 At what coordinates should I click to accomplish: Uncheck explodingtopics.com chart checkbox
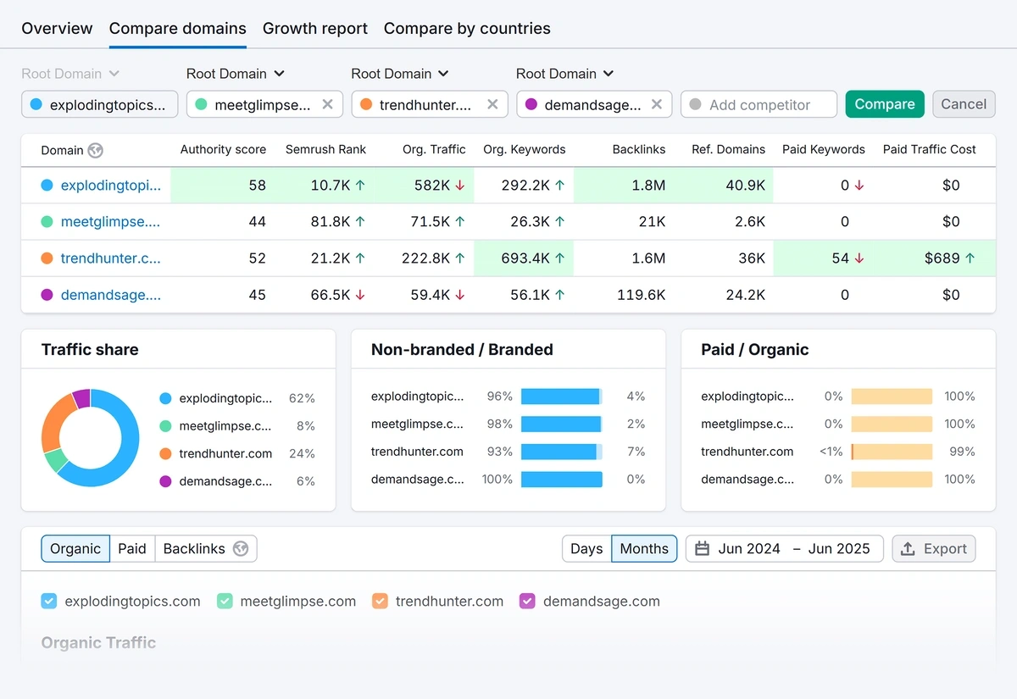(x=49, y=602)
